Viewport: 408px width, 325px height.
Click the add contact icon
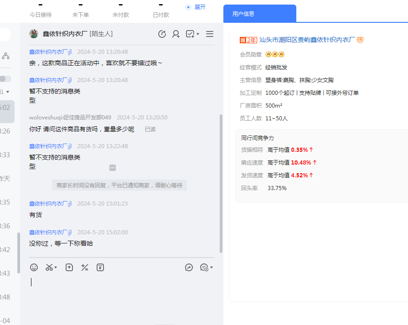pyautogui.click(x=176, y=34)
